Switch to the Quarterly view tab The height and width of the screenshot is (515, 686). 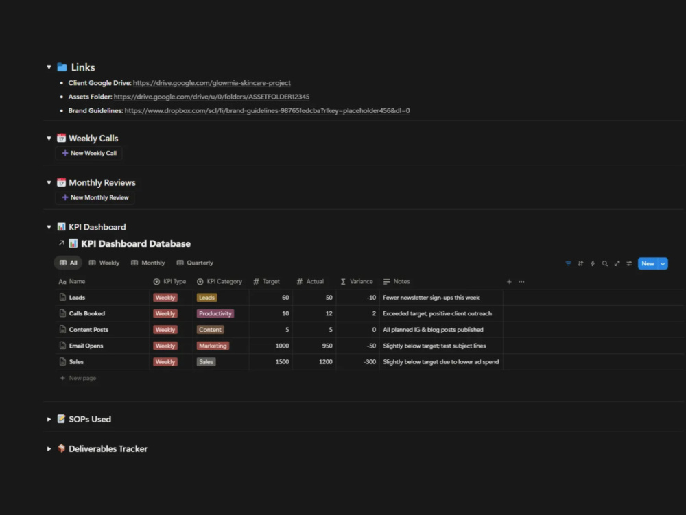click(x=195, y=263)
